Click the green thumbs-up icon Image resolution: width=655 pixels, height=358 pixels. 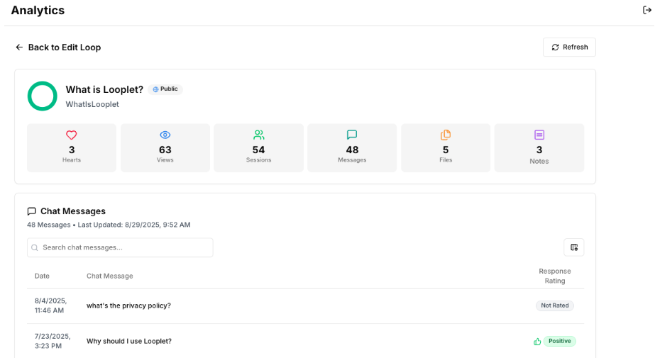click(x=537, y=342)
